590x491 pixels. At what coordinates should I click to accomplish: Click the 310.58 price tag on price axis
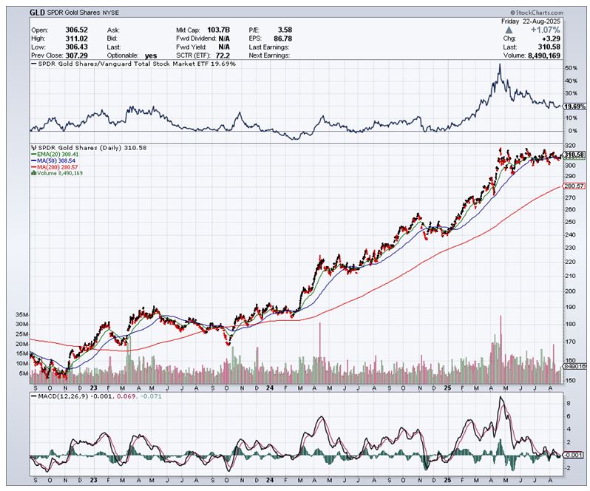(574, 155)
